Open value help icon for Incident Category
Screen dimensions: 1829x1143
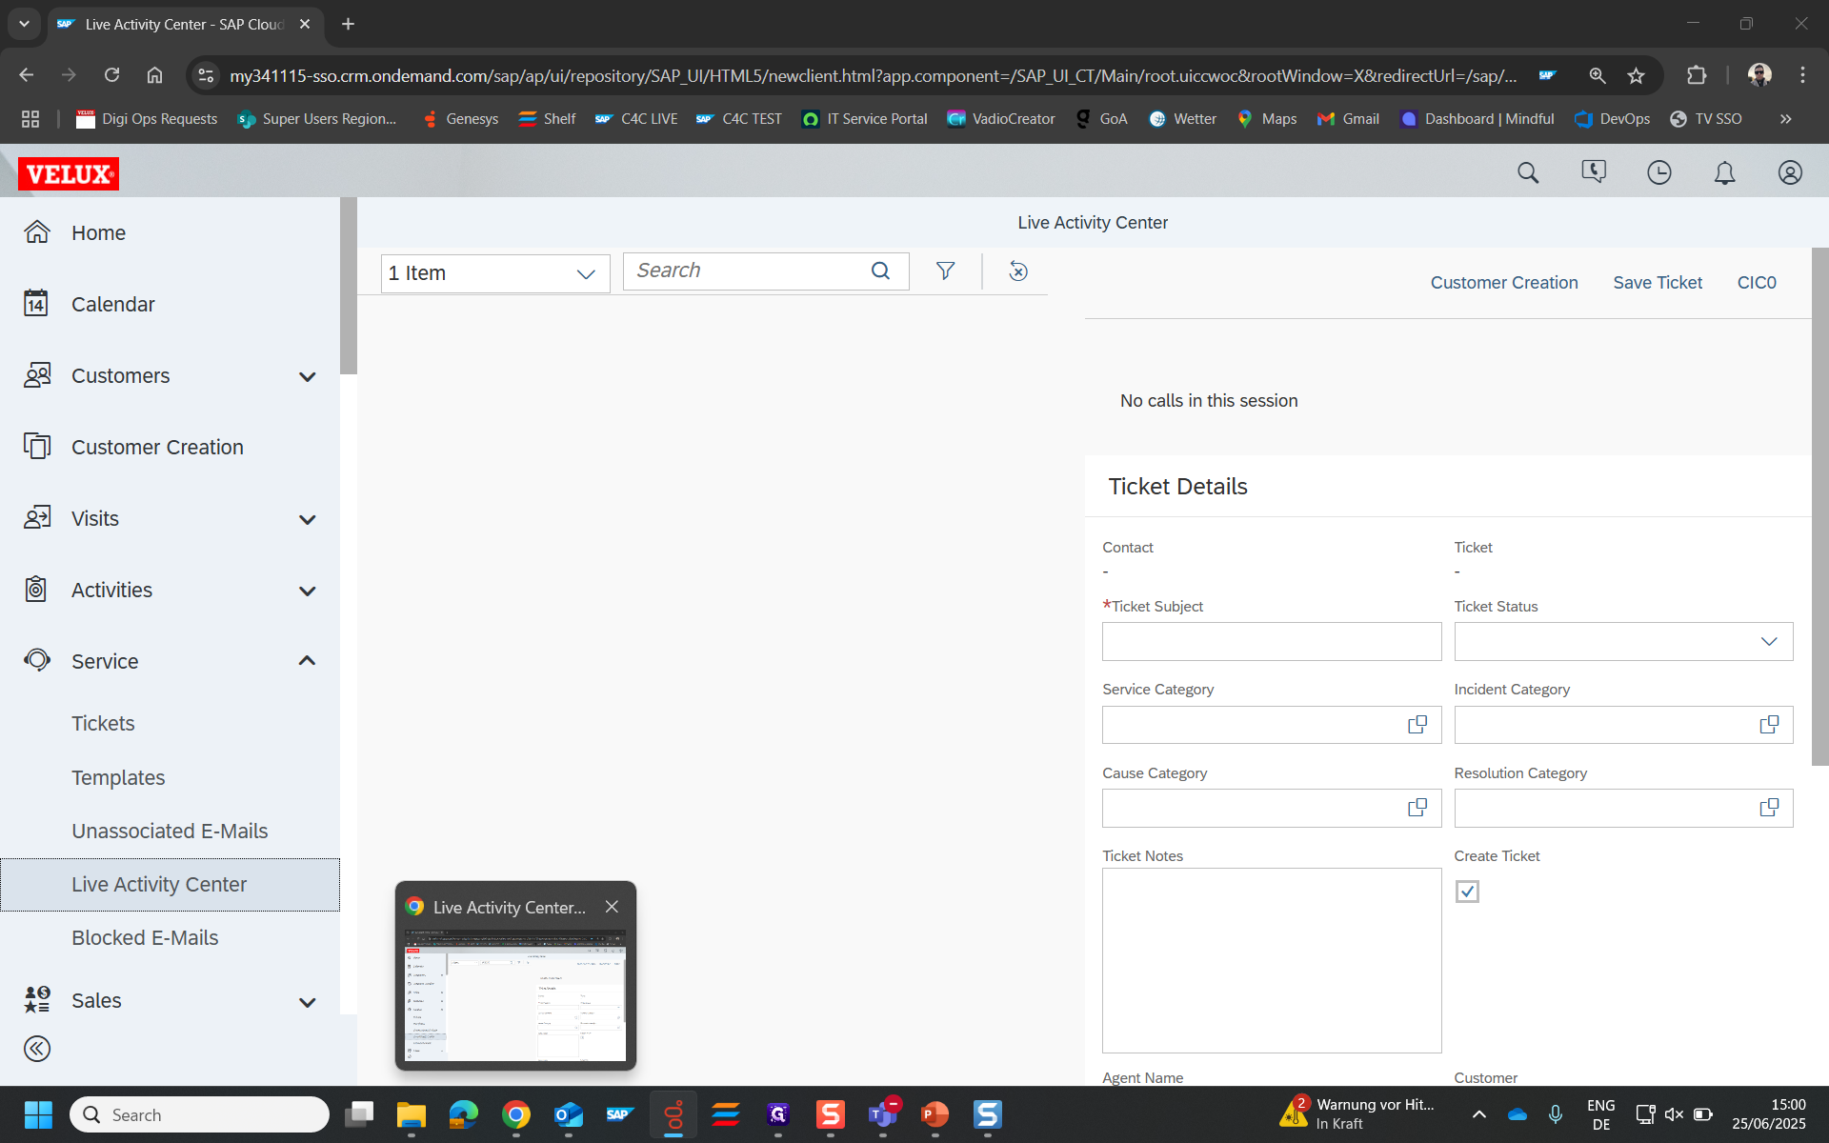[1769, 725]
